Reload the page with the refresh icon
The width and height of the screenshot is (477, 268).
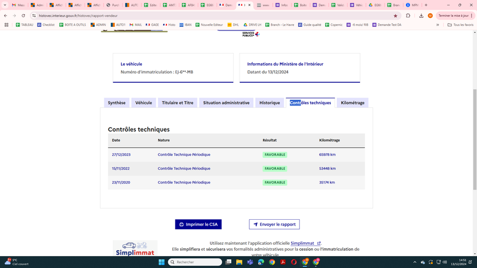click(x=23, y=15)
